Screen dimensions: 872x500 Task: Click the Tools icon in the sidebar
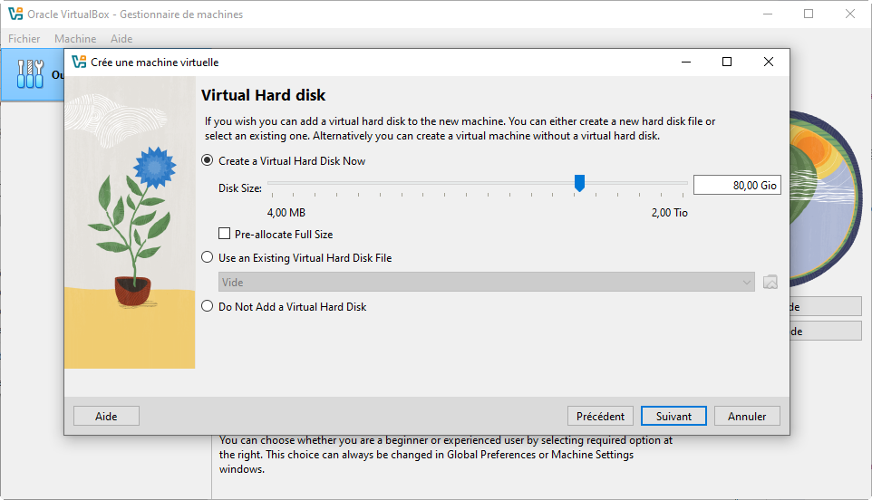(x=30, y=75)
